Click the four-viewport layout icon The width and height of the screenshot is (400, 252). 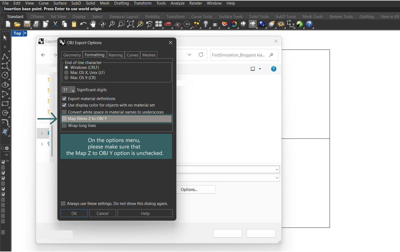coord(159,24)
